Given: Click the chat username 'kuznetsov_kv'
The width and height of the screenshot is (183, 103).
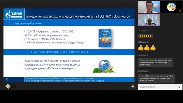Looking at the screenshot, I should tap(143, 55).
